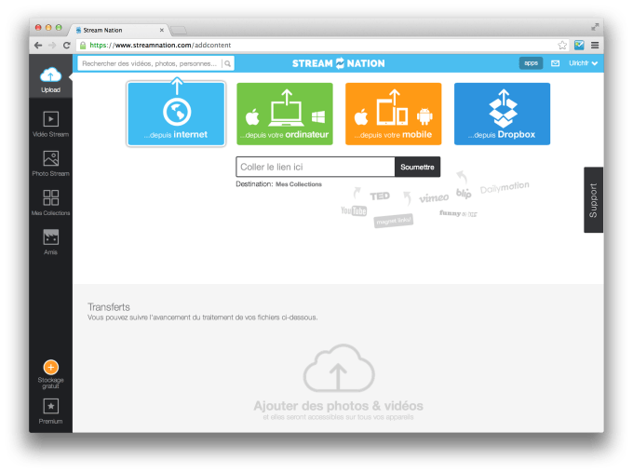Select the depuis votre ordinateur tile

click(285, 114)
